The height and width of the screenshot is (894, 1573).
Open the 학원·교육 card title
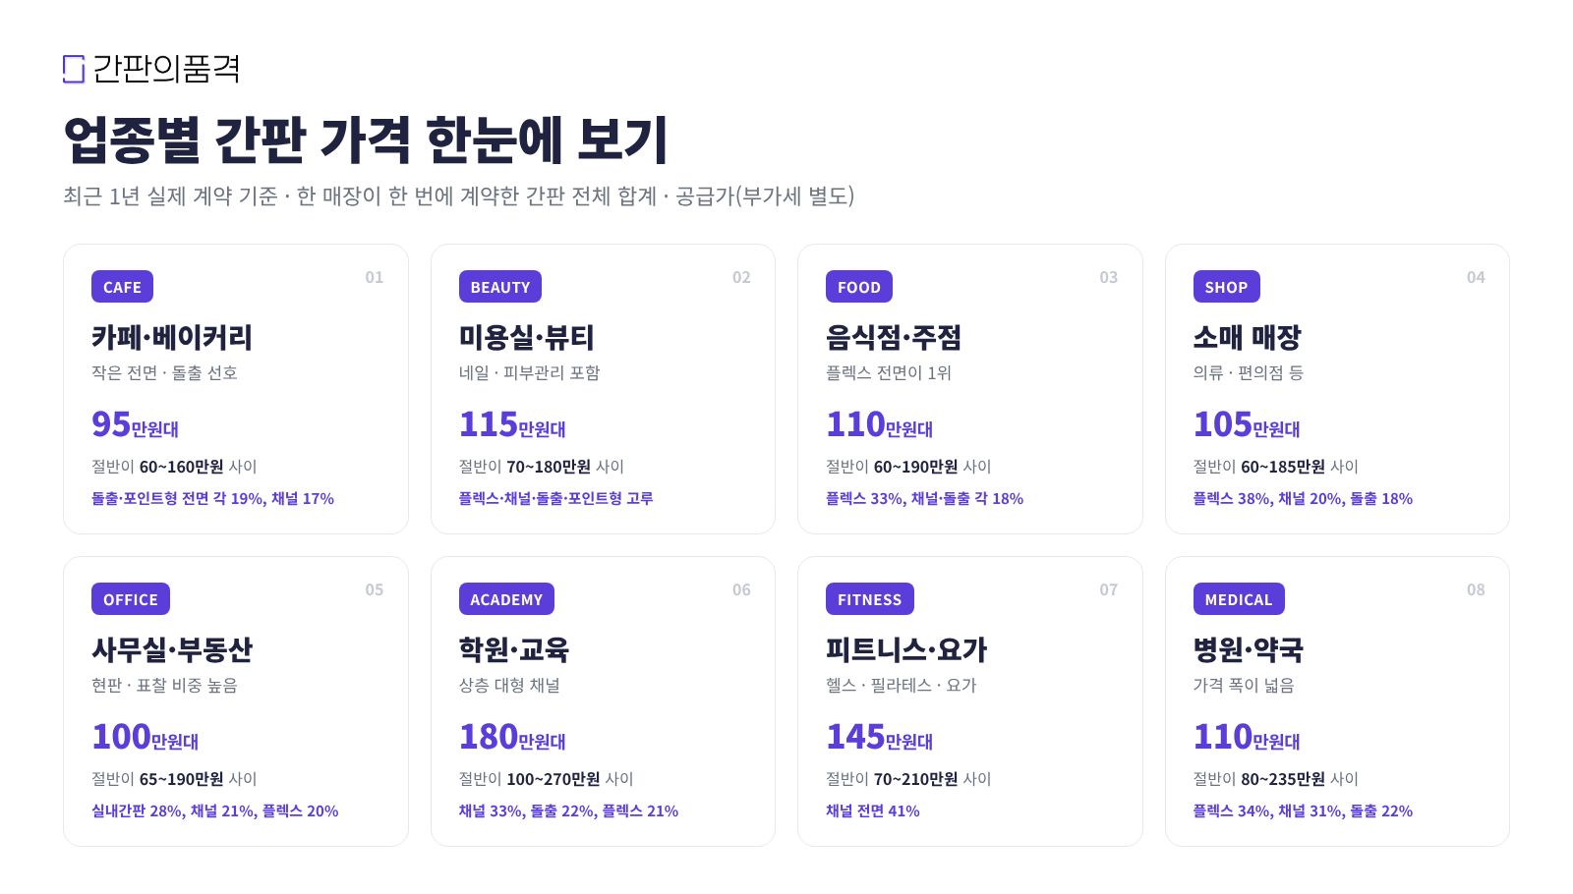tap(514, 649)
